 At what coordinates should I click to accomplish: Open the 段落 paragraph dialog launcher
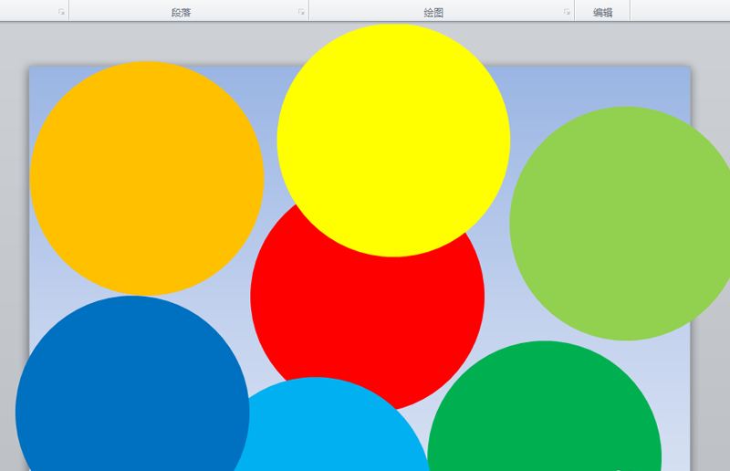point(301,13)
